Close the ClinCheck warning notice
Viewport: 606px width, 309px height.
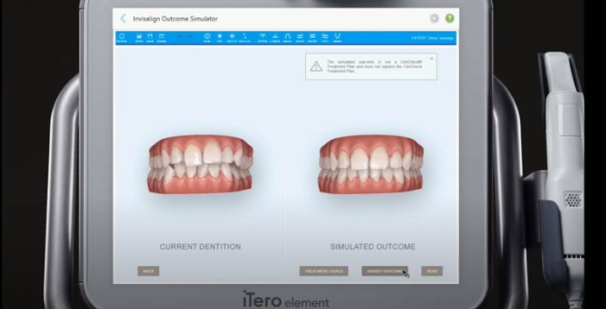tap(432, 58)
